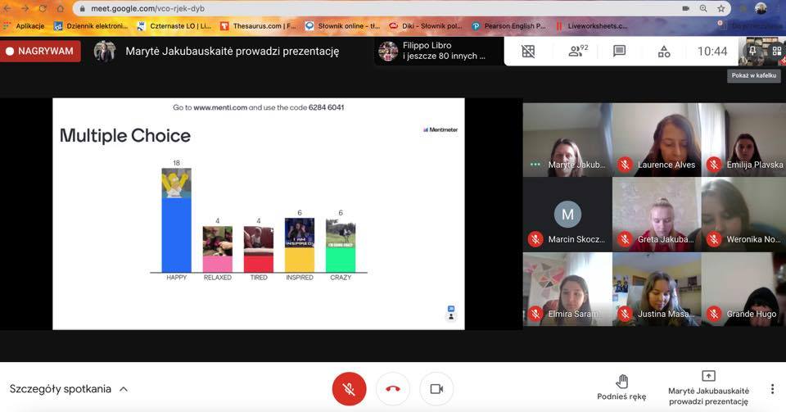Hang up with the red phone button
Screen dimensions: 786x412
(x=392, y=388)
